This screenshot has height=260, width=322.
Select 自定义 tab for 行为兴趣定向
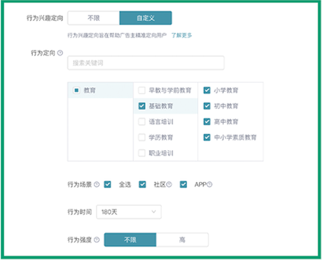pos(146,18)
